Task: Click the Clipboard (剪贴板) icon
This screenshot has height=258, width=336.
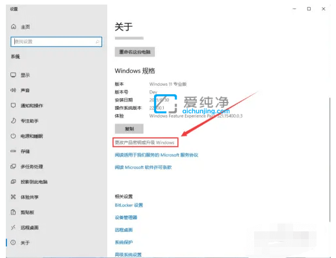Action: pos(13,212)
